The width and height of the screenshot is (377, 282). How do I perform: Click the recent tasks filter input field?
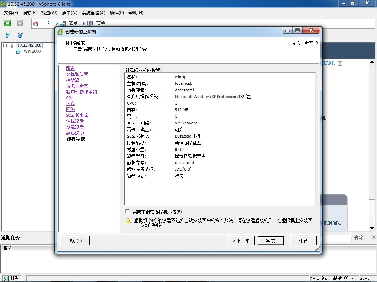pos(337,238)
